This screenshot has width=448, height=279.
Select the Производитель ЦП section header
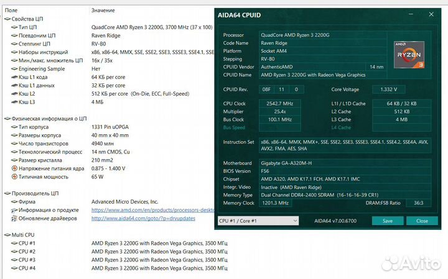[35, 193]
